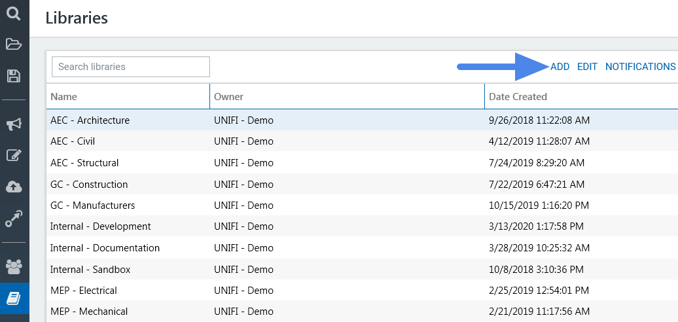This screenshot has width=678, height=322.
Task: Select the GC - Manufacturers library
Action: pyautogui.click(x=92, y=206)
